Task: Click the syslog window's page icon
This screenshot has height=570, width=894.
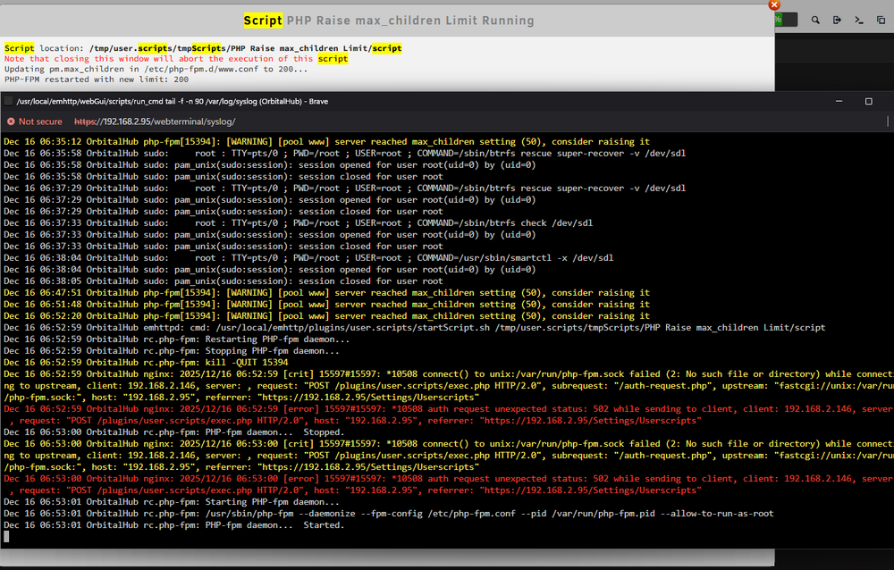Action: (9, 102)
